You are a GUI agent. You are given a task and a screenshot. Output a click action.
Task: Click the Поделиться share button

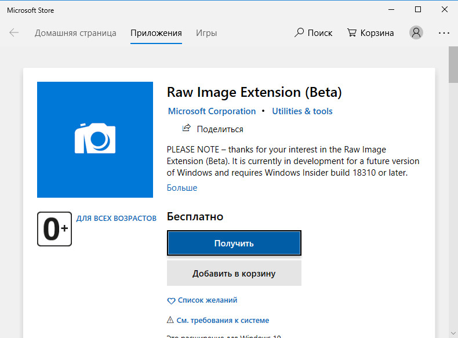213,129
